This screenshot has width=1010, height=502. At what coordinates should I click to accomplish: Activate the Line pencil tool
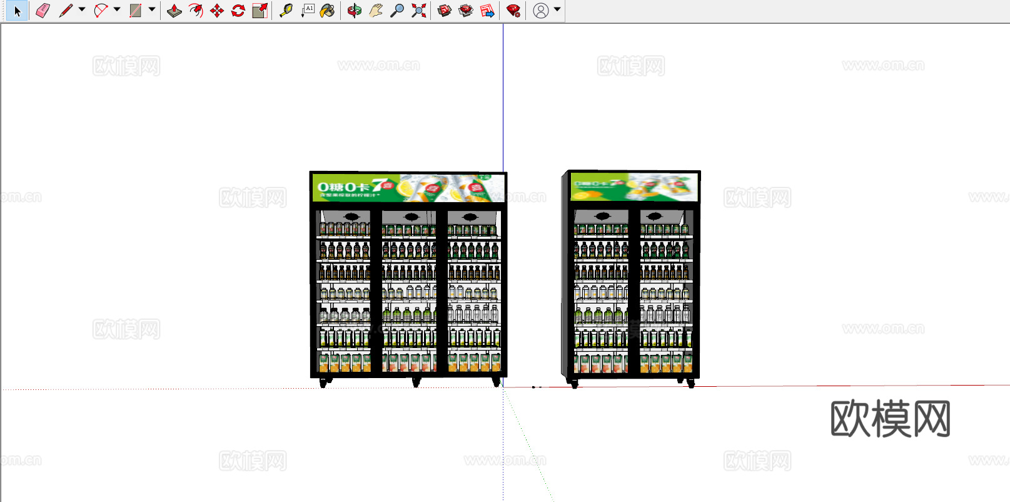(x=66, y=11)
